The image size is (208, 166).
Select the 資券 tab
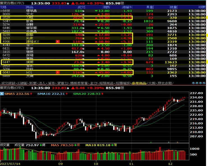click(x=51, y=83)
